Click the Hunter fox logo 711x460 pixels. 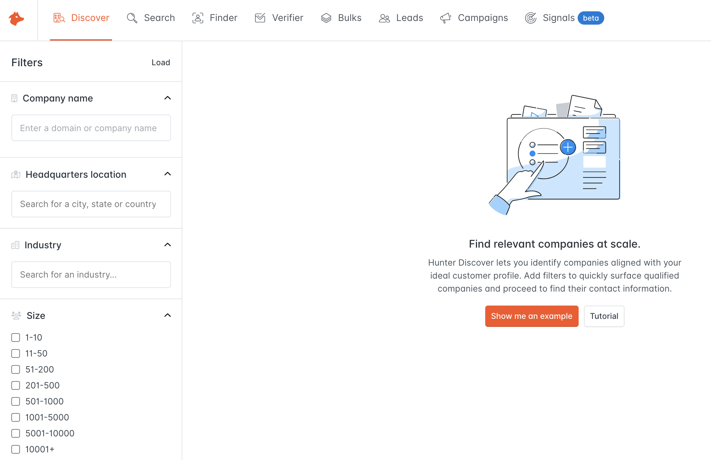(16, 19)
